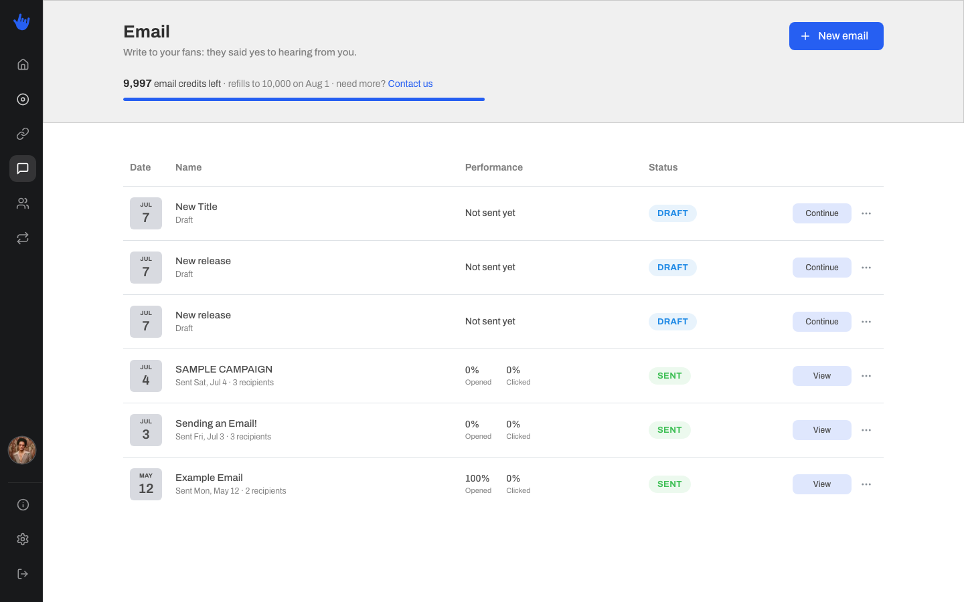This screenshot has width=964, height=602.
Task: Open the Home page from the sidebar
Action: [23, 64]
